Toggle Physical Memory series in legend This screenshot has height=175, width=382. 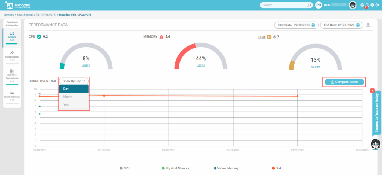point(175,168)
